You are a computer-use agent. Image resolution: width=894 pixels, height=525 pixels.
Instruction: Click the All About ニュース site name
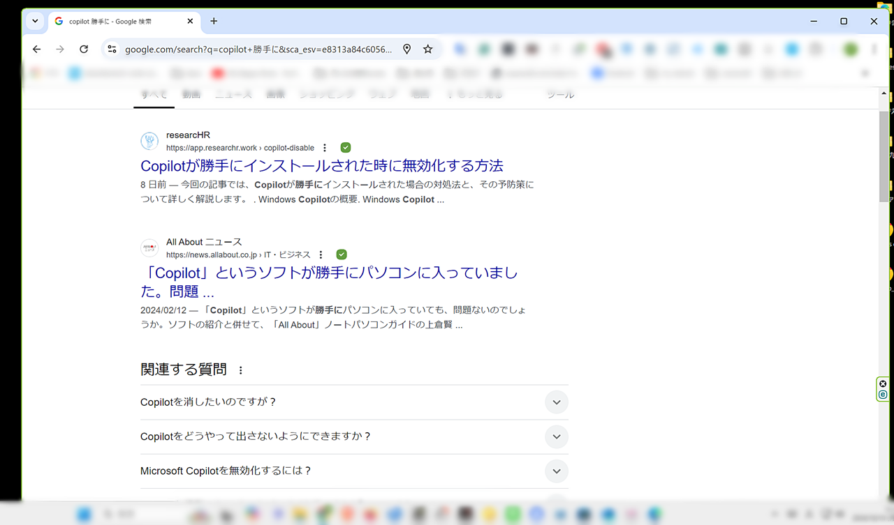coord(204,242)
